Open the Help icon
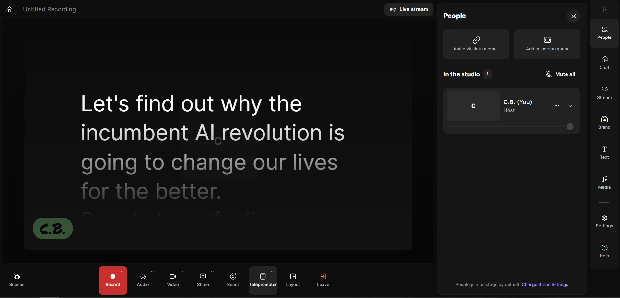Screen dimensions: 620x298 pos(604,251)
